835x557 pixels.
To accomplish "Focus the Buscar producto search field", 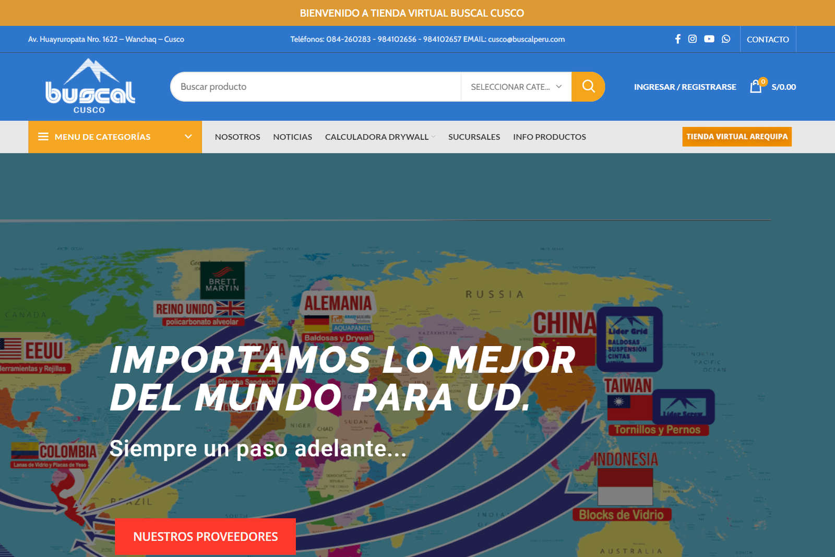I will coord(316,87).
